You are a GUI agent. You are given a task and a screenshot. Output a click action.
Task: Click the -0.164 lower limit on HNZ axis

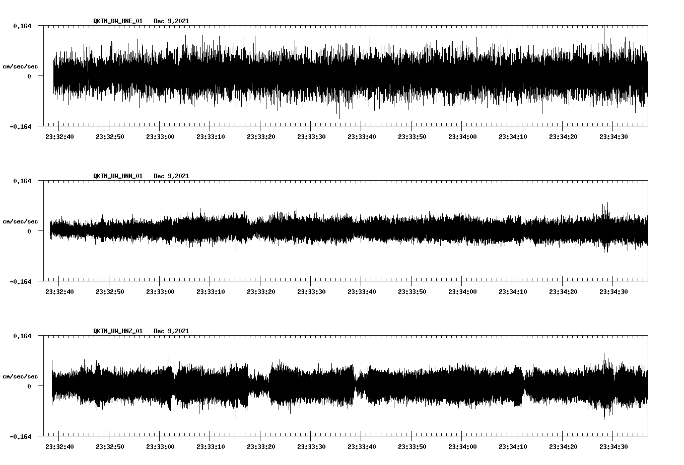click(20, 436)
